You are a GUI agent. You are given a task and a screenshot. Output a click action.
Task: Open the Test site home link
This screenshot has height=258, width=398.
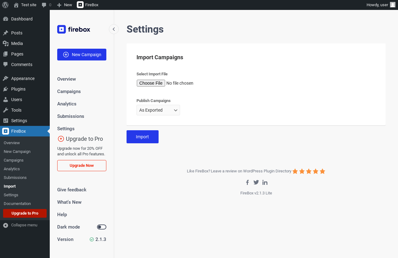tap(25, 5)
